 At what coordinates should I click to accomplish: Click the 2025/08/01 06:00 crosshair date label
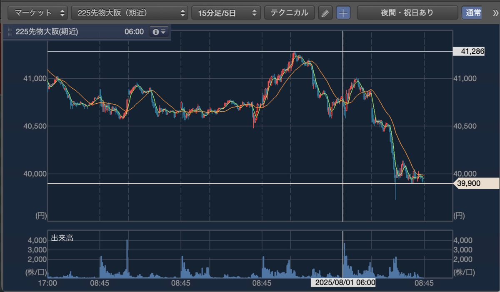coord(343,283)
